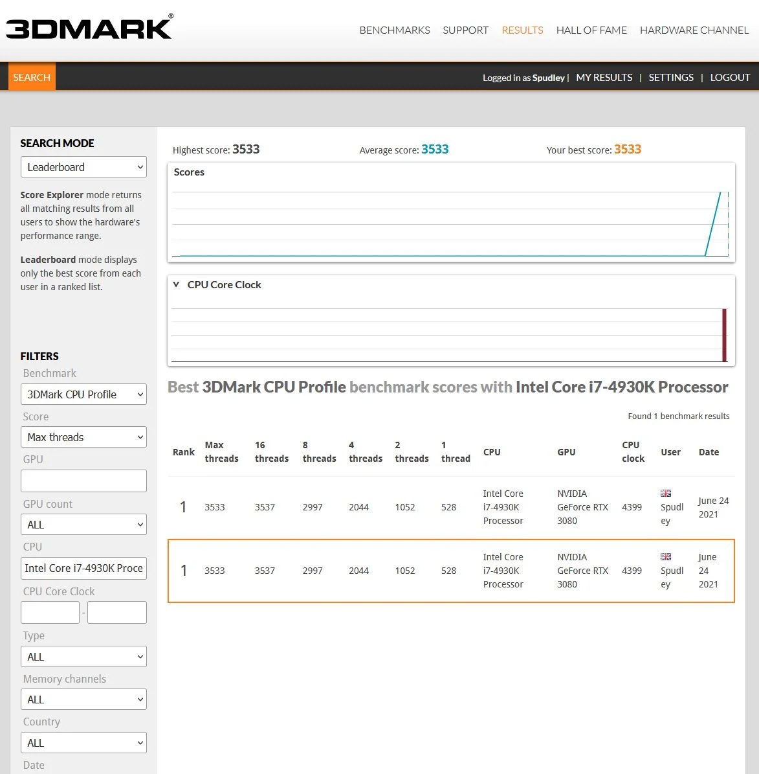Open MY RESULTS link
The height and width of the screenshot is (774, 759).
[x=604, y=78]
